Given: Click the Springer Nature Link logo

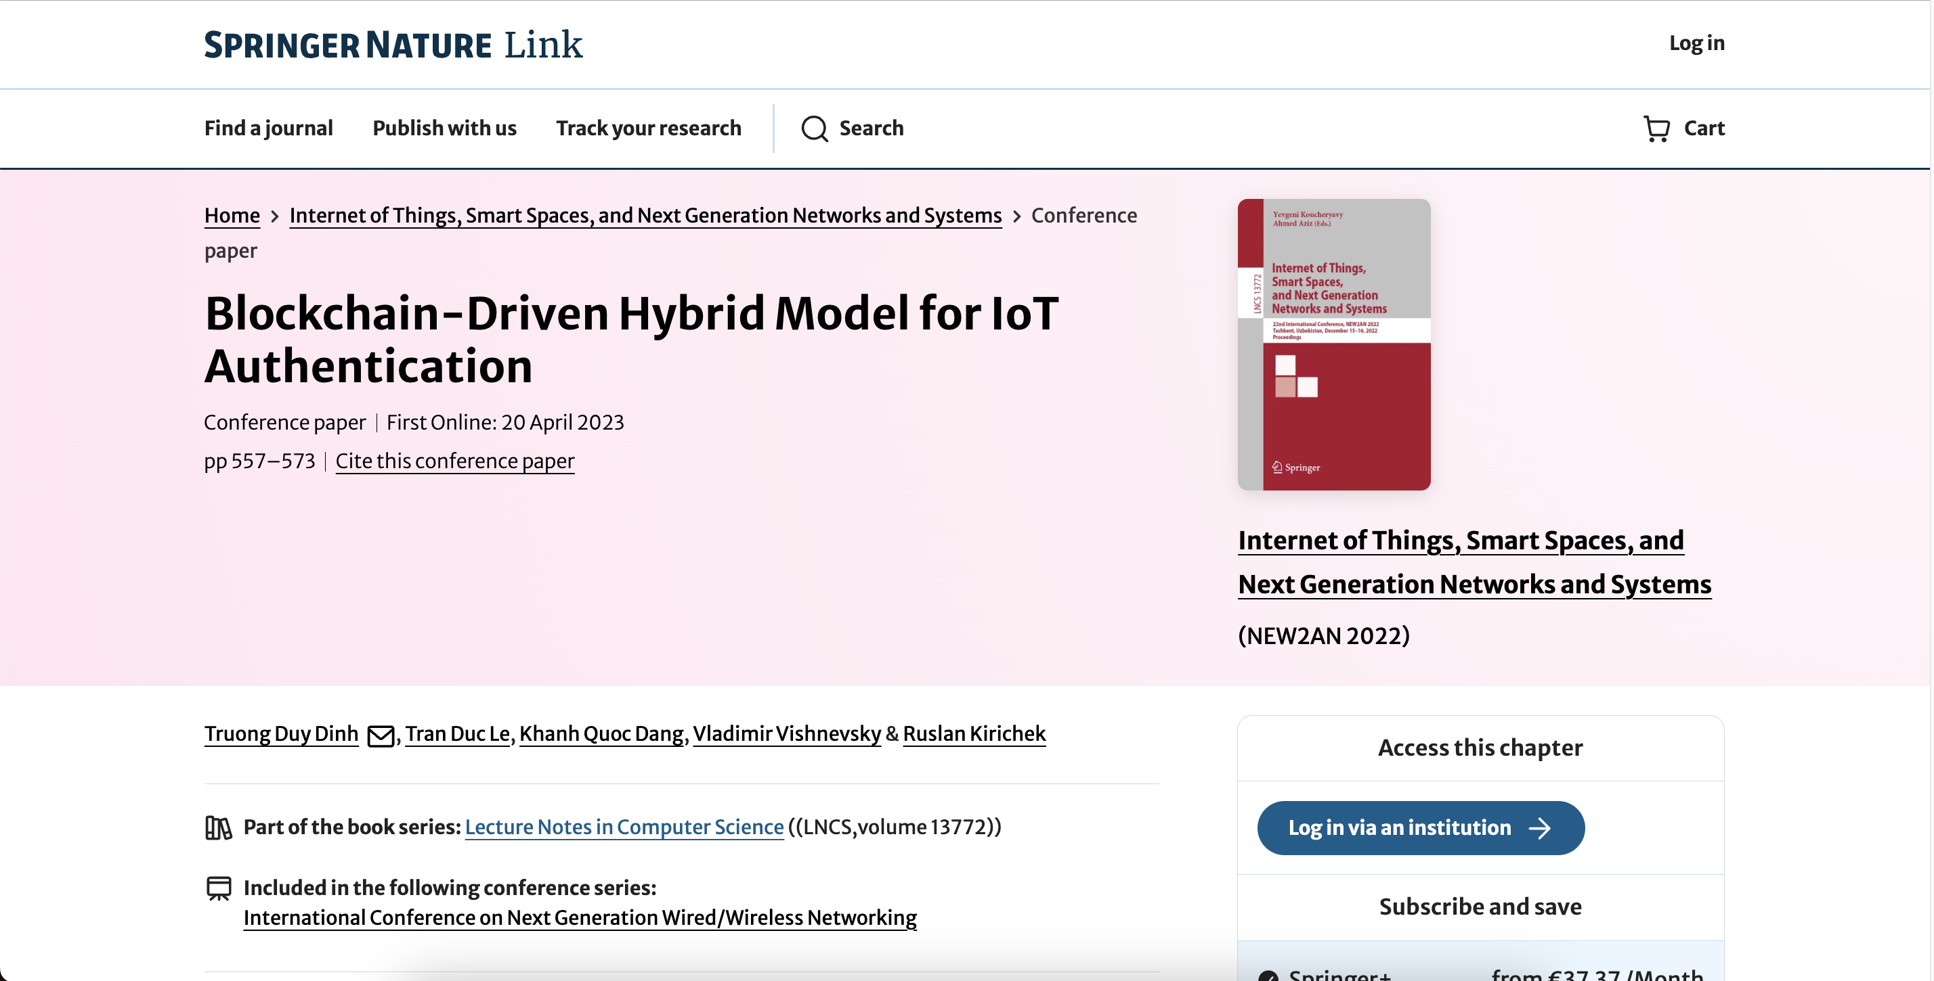Looking at the screenshot, I should pyautogui.click(x=393, y=45).
